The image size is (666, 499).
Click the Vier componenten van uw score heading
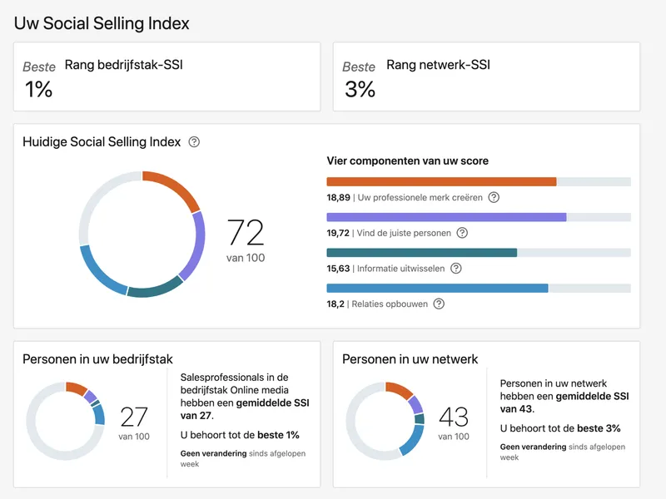pyautogui.click(x=407, y=161)
